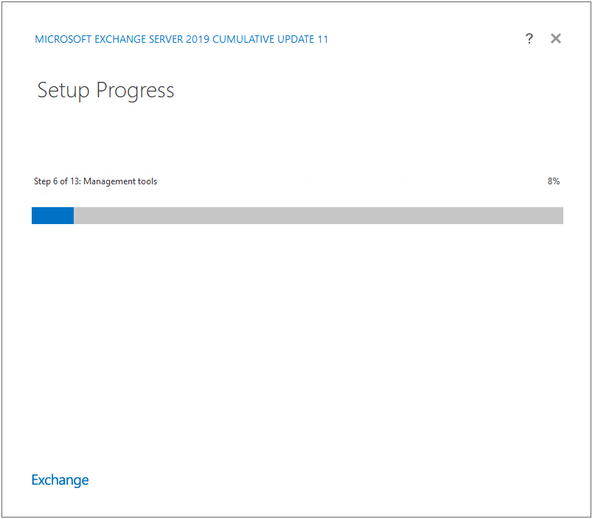Click the word tools in step label
The image size is (595, 519).
click(147, 181)
